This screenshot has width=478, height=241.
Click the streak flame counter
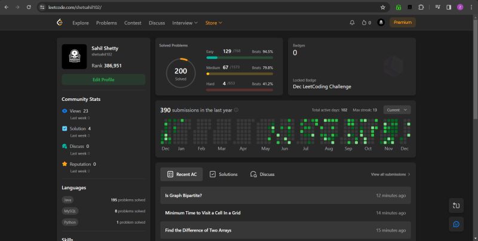366,23
